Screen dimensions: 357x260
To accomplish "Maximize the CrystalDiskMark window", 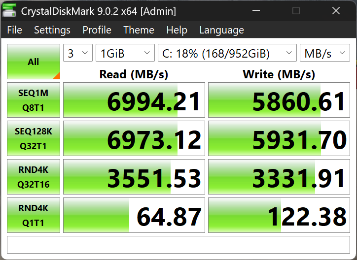I will click(x=296, y=11).
